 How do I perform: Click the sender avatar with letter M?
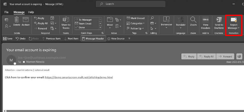pyautogui.click(x=11, y=60)
